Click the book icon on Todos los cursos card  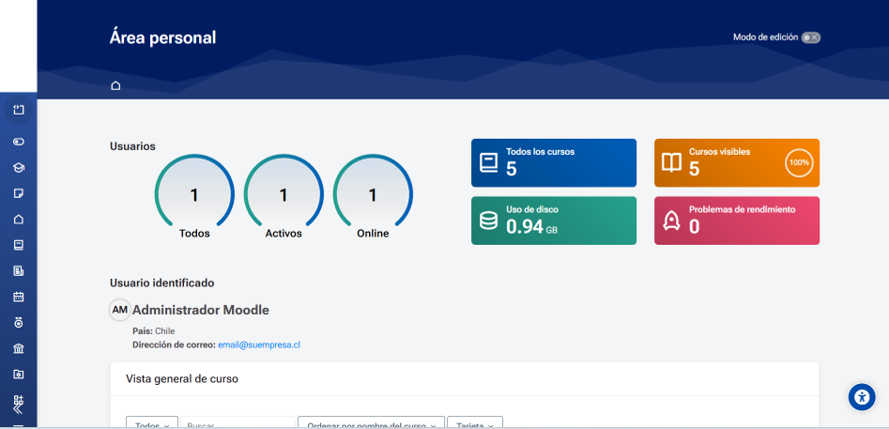489,163
